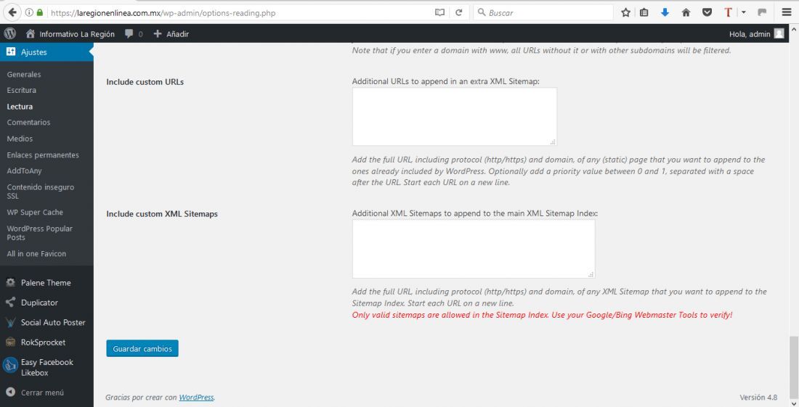The image size is (799, 407).
Task: Grab the XML Sitemaps textarea resize handle
Action: (591, 274)
